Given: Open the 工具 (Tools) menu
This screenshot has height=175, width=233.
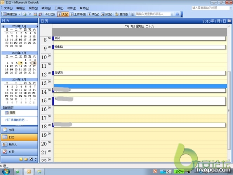Looking at the screenshot, I should click(x=59, y=8).
